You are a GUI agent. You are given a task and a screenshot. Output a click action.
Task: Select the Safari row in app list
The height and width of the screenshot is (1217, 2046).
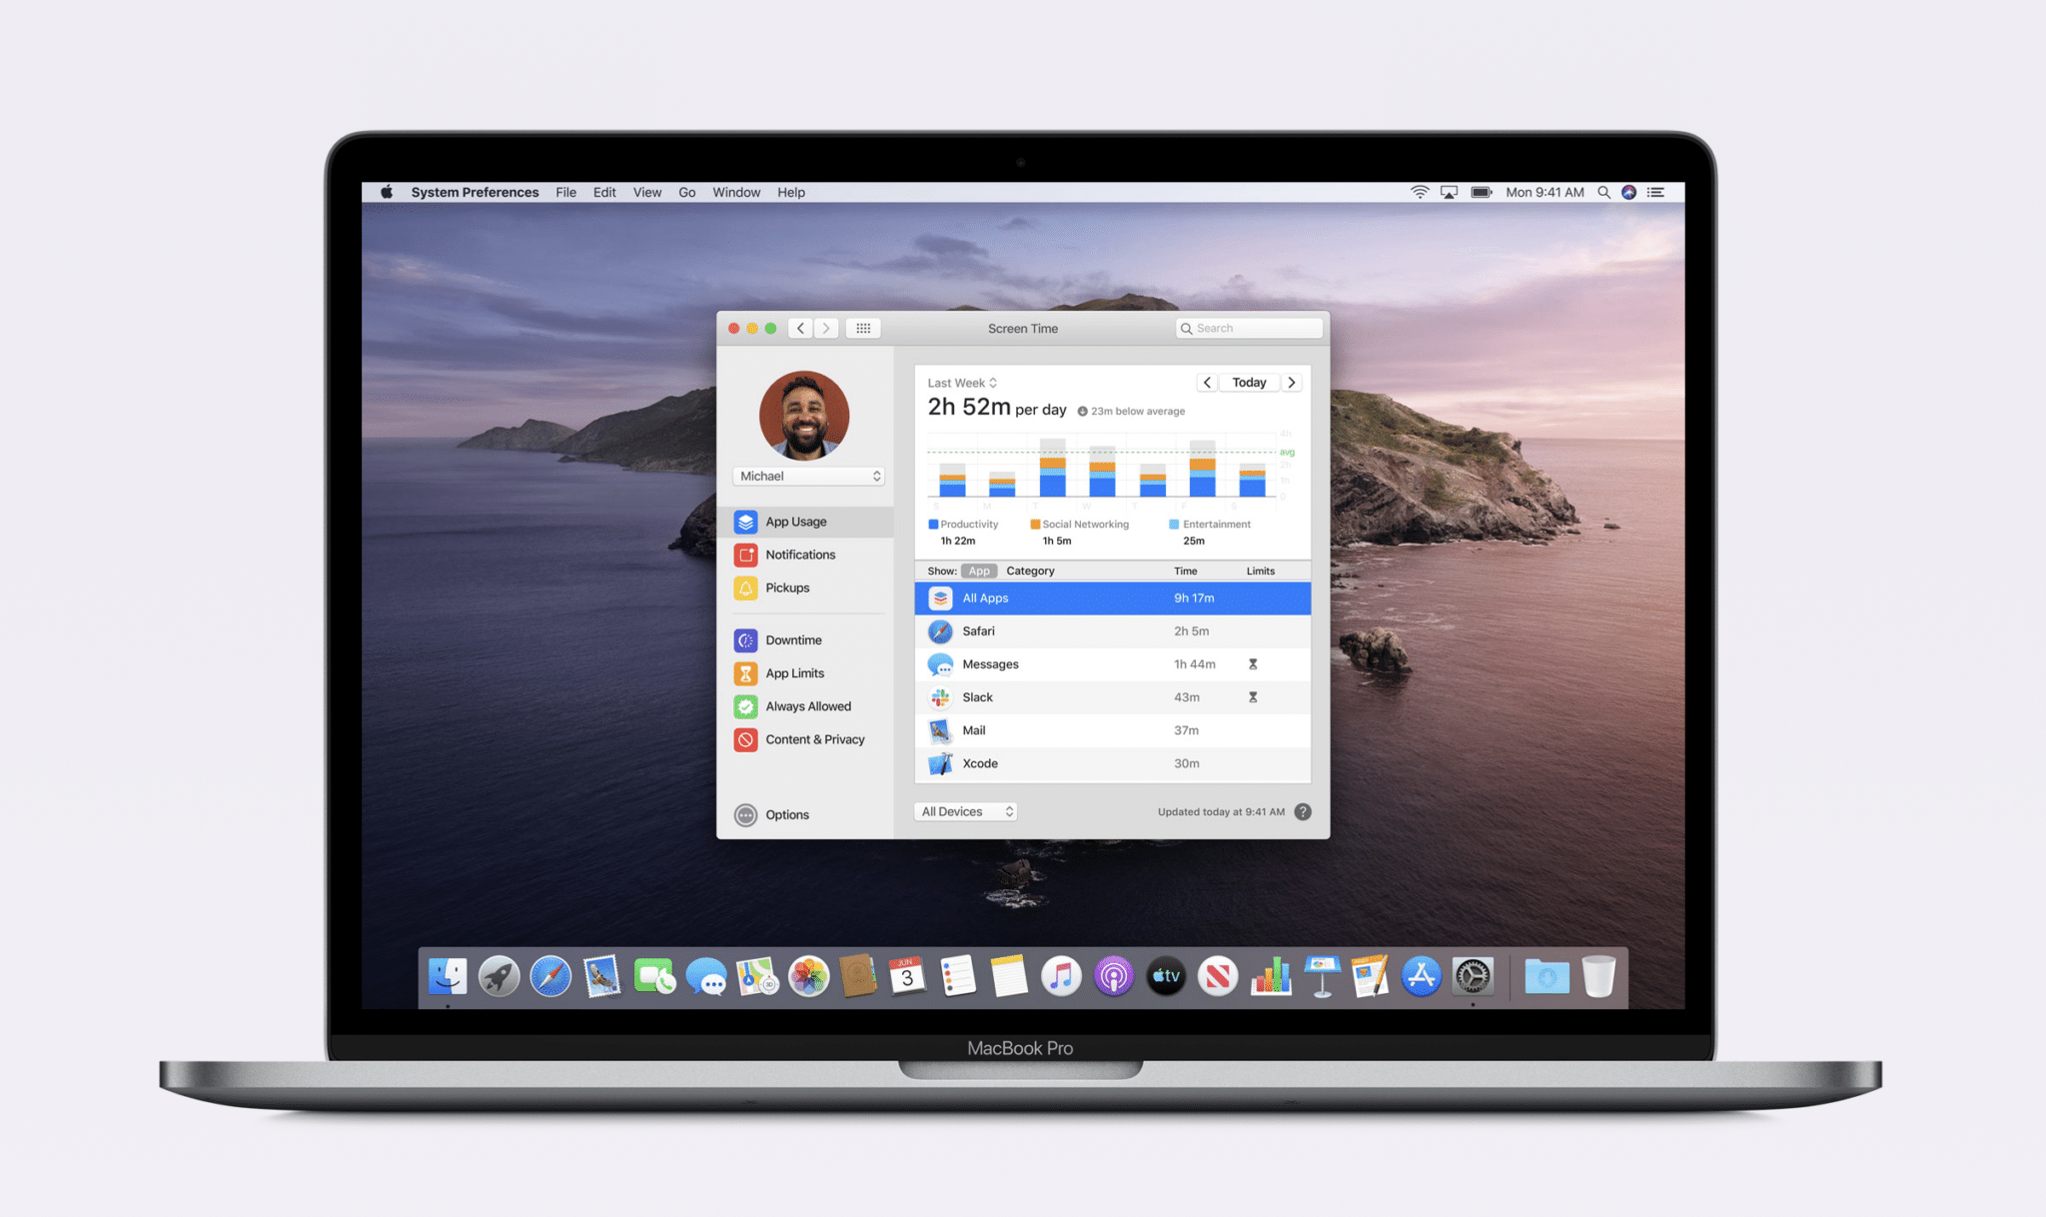1112,631
